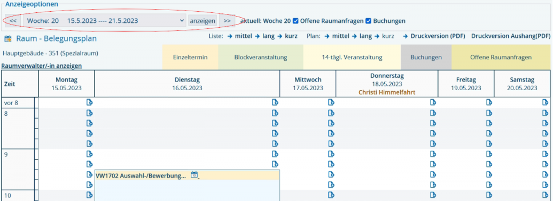Image resolution: width=553 pixels, height=201 pixels.
Task: Click the Raum - Belegungsplan calendar icon
Action: [x=8, y=39]
